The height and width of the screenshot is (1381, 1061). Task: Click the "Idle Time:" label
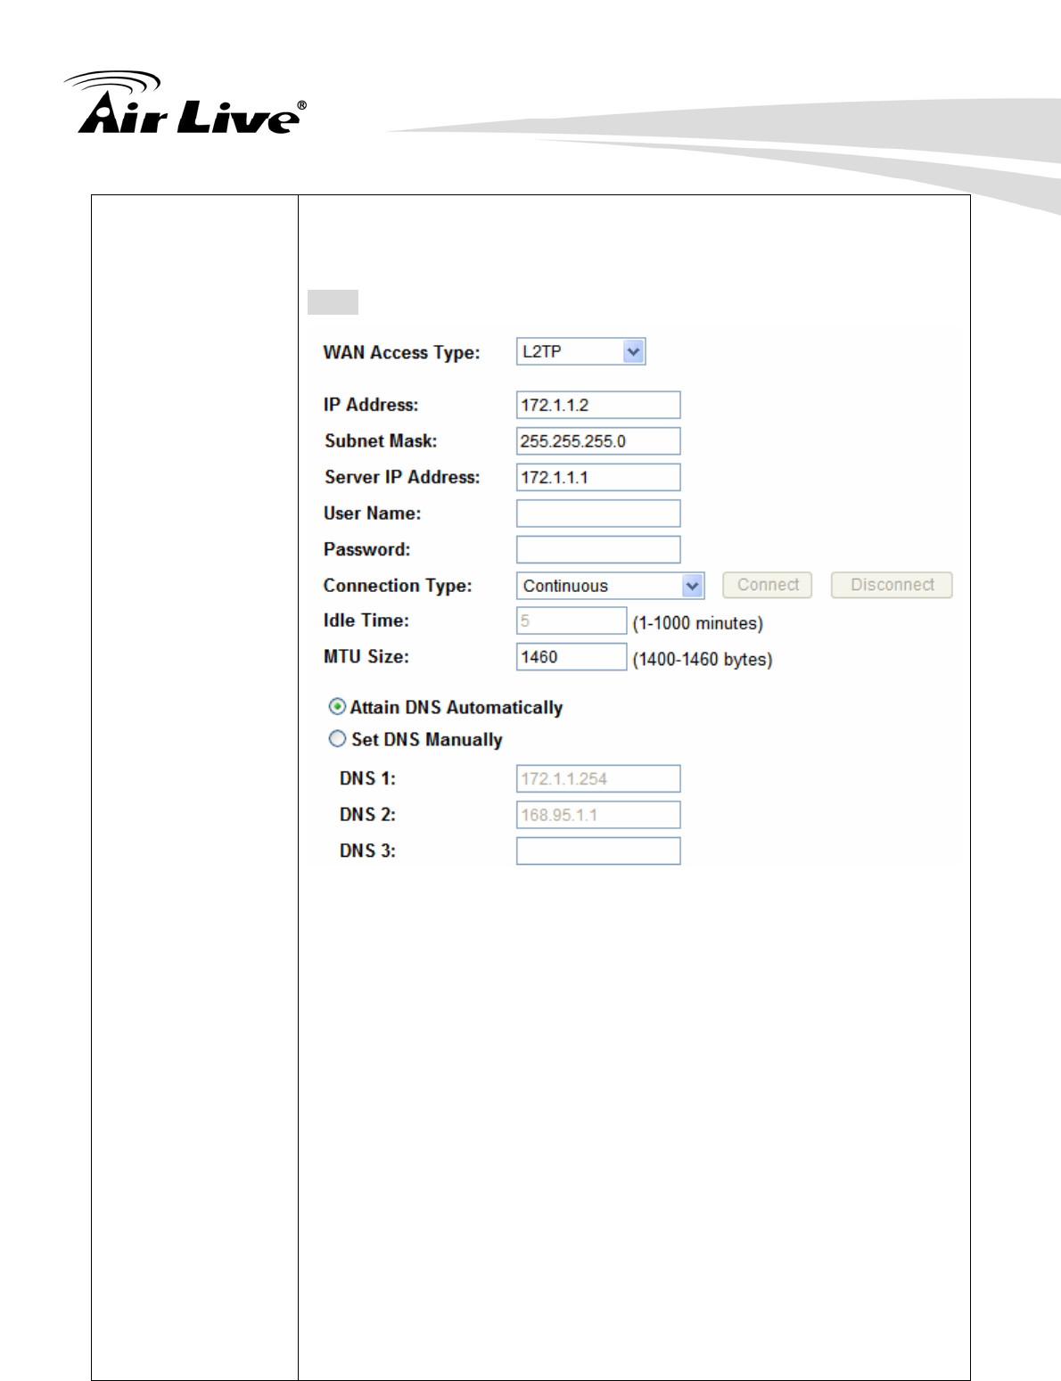click(366, 621)
